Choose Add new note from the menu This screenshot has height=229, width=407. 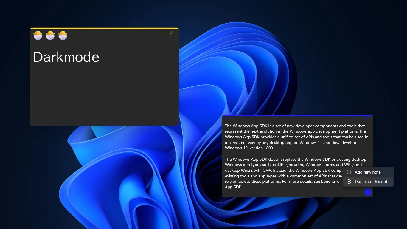pyautogui.click(x=368, y=172)
